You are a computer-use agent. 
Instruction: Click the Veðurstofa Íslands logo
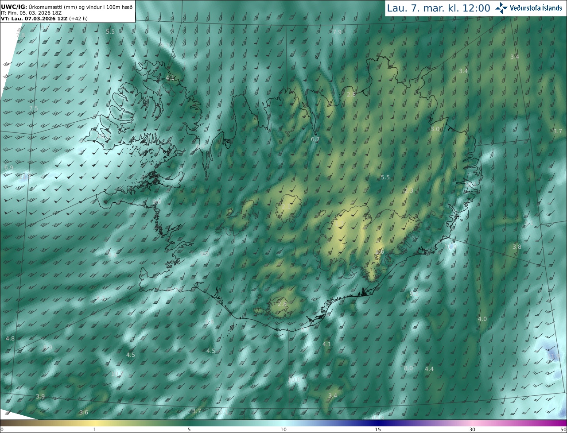coord(528,8)
